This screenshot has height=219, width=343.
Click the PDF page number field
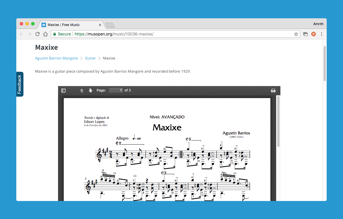click(116, 90)
